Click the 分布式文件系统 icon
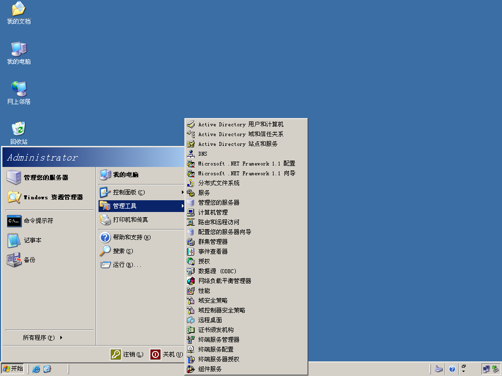Image resolution: width=502 pixels, height=376 pixels. [x=191, y=183]
